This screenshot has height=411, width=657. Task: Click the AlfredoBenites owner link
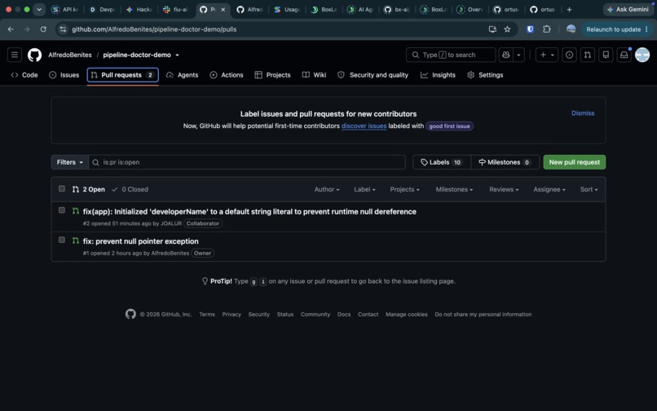click(x=70, y=55)
